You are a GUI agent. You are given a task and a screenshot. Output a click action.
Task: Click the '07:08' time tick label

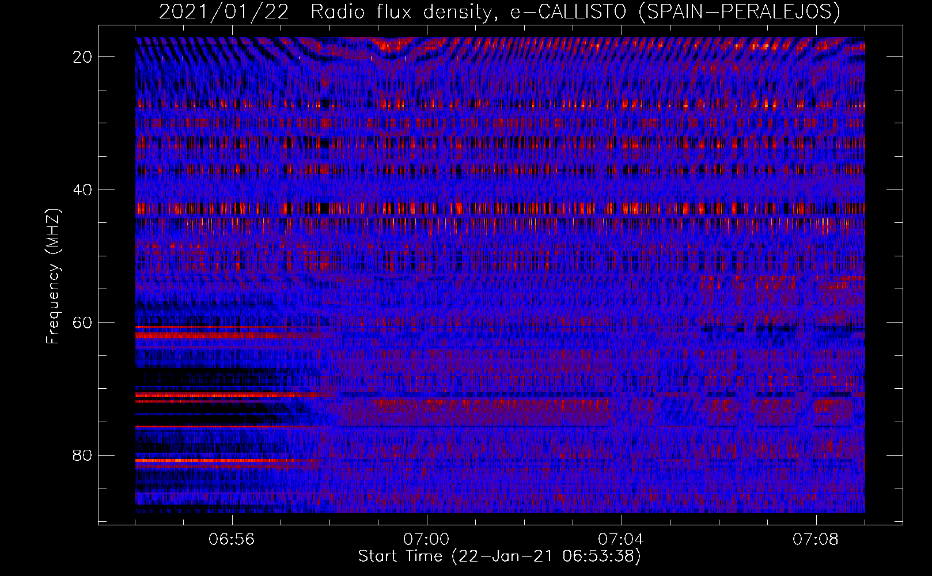816,539
